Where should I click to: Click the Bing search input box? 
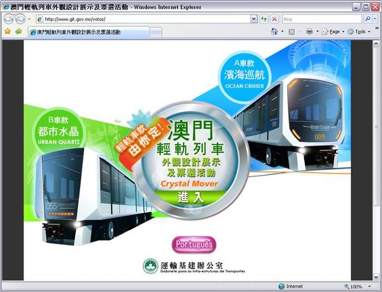pyautogui.click(x=322, y=19)
